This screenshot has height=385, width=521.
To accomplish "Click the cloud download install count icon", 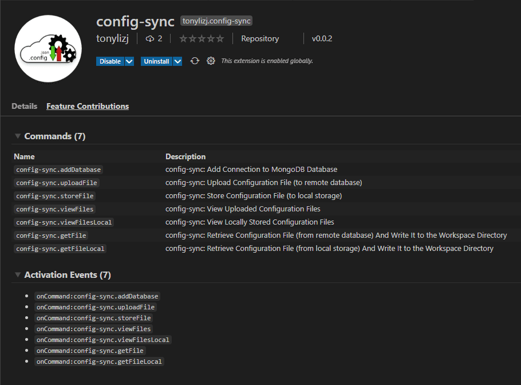I will tap(149, 38).
